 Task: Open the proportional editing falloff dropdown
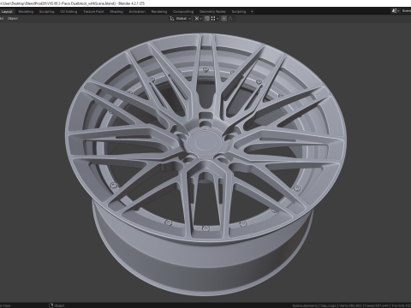click(x=231, y=18)
